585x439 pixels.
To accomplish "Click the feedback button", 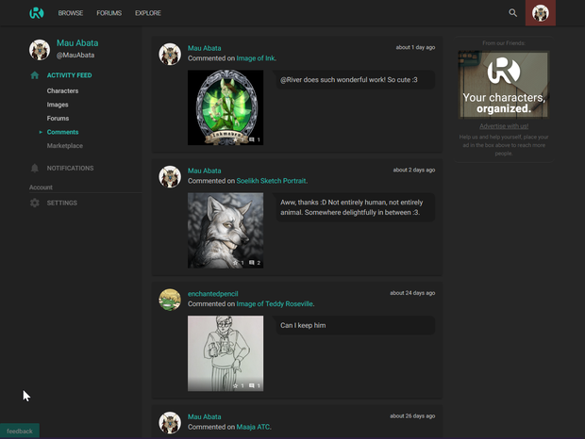I will pos(20,431).
